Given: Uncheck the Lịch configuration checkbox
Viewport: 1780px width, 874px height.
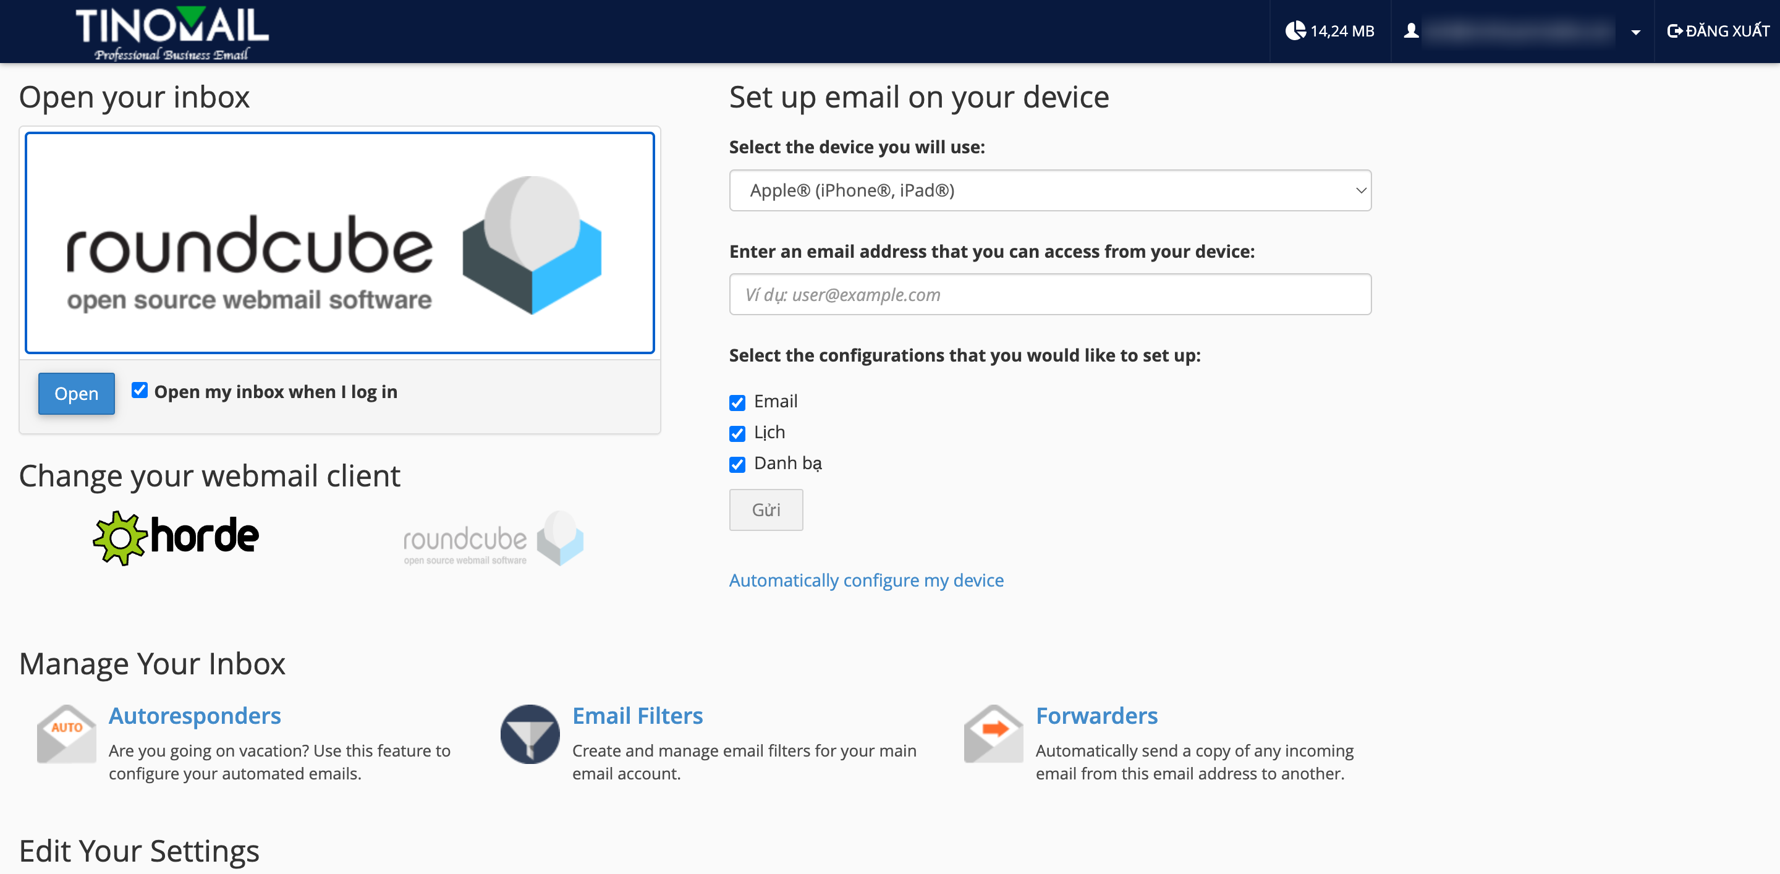Looking at the screenshot, I should (737, 433).
